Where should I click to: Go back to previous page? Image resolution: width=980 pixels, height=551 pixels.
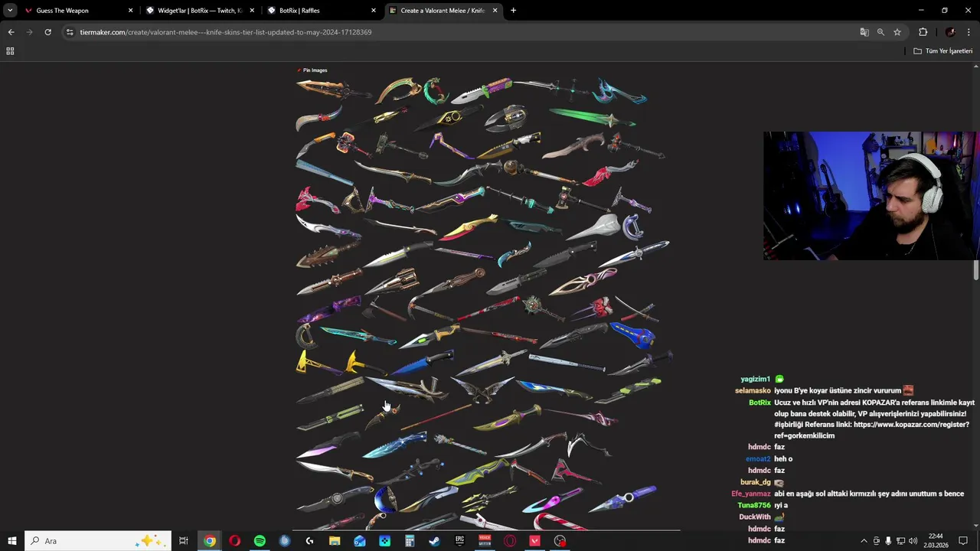[x=11, y=32]
